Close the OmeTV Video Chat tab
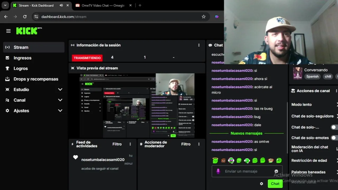The height and width of the screenshot is (190, 338). (130, 5)
